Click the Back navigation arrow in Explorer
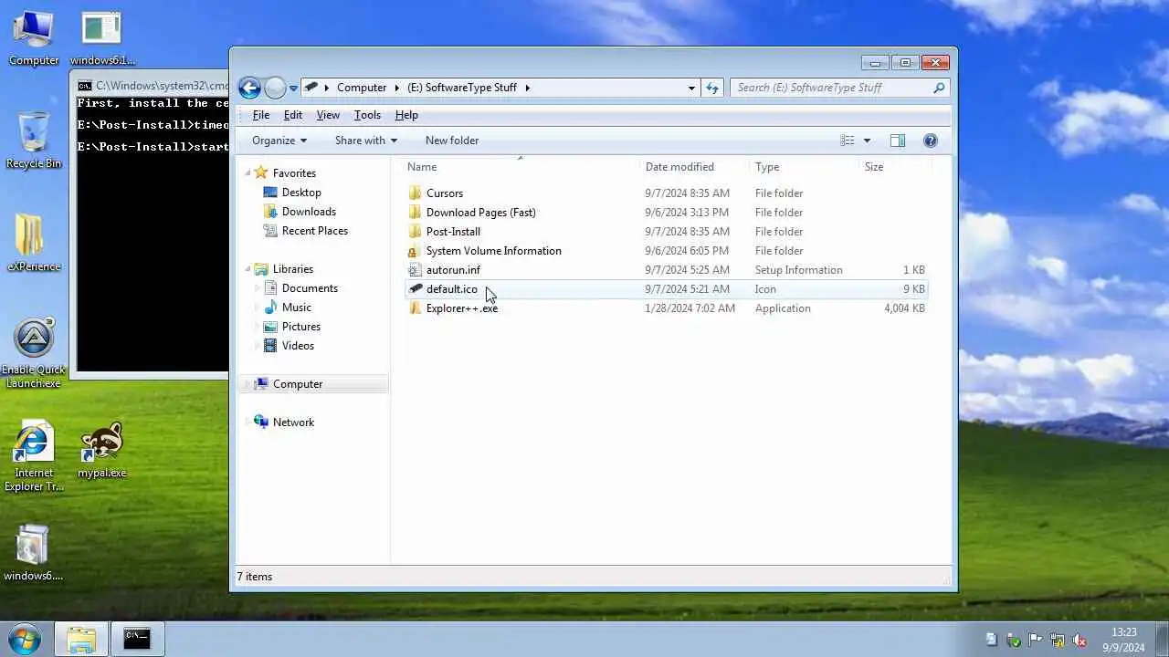 (249, 88)
